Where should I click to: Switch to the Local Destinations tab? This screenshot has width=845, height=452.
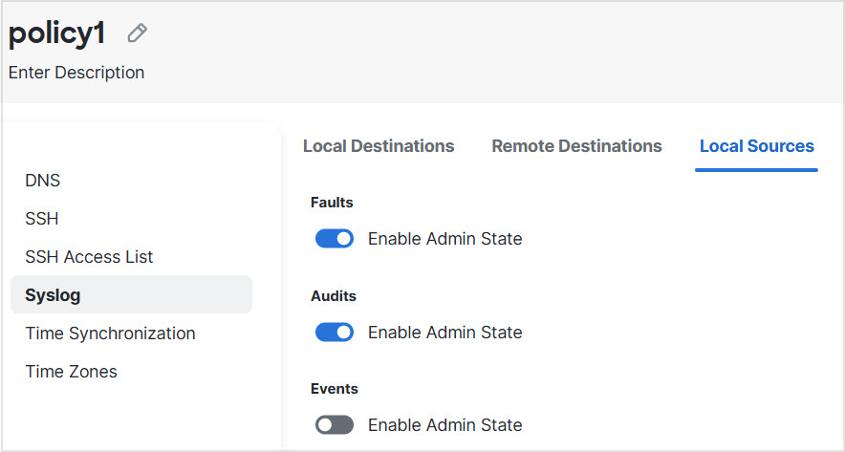[x=379, y=146]
